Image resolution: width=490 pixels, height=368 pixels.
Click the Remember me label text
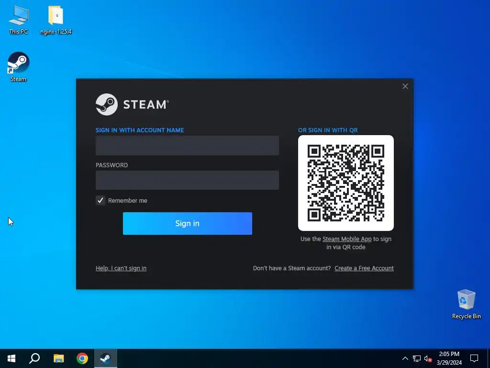coord(127,201)
